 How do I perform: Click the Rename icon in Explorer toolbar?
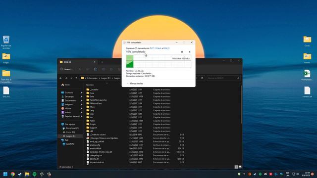(x=104, y=69)
